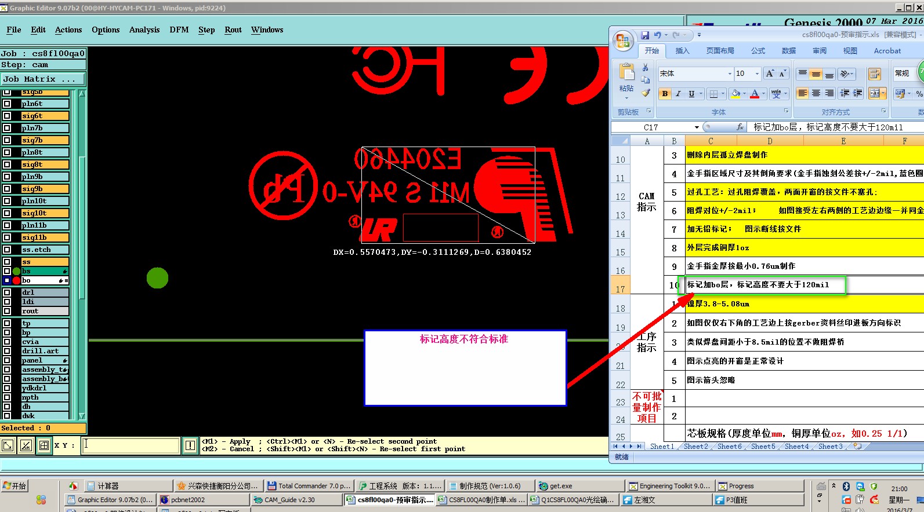Screen dimensions: 924x512
Task: Open the DFM menu
Action: pyautogui.click(x=179, y=30)
